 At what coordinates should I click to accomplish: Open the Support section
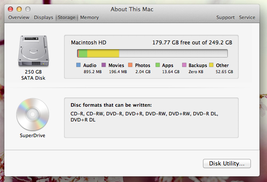tap(226, 17)
